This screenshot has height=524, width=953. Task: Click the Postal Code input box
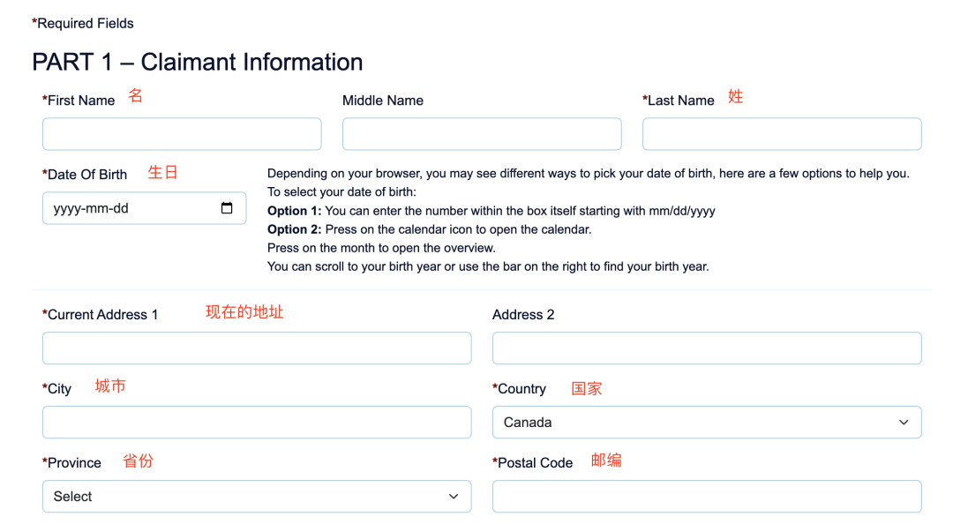pos(707,497)
